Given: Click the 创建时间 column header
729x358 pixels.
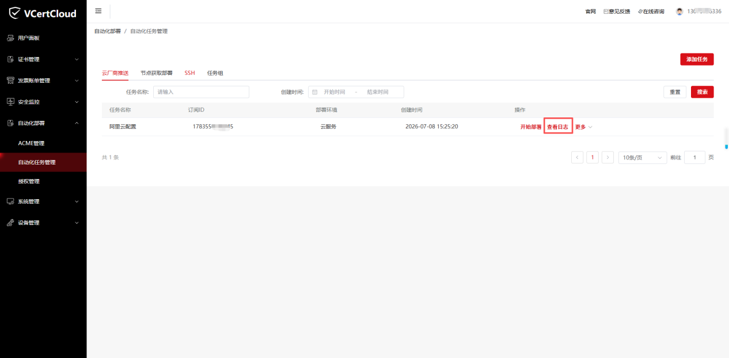Looking at the screenshot, I should click(x=412, y=110).
